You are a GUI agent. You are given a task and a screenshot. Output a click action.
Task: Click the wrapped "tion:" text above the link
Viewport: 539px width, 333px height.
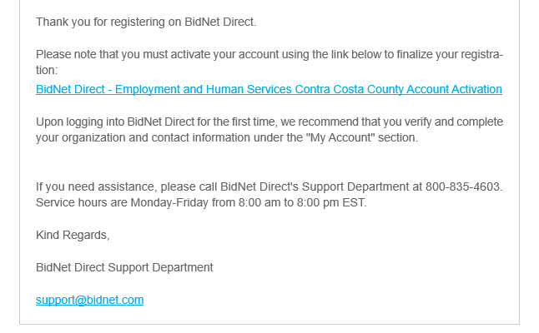point(47,71)
